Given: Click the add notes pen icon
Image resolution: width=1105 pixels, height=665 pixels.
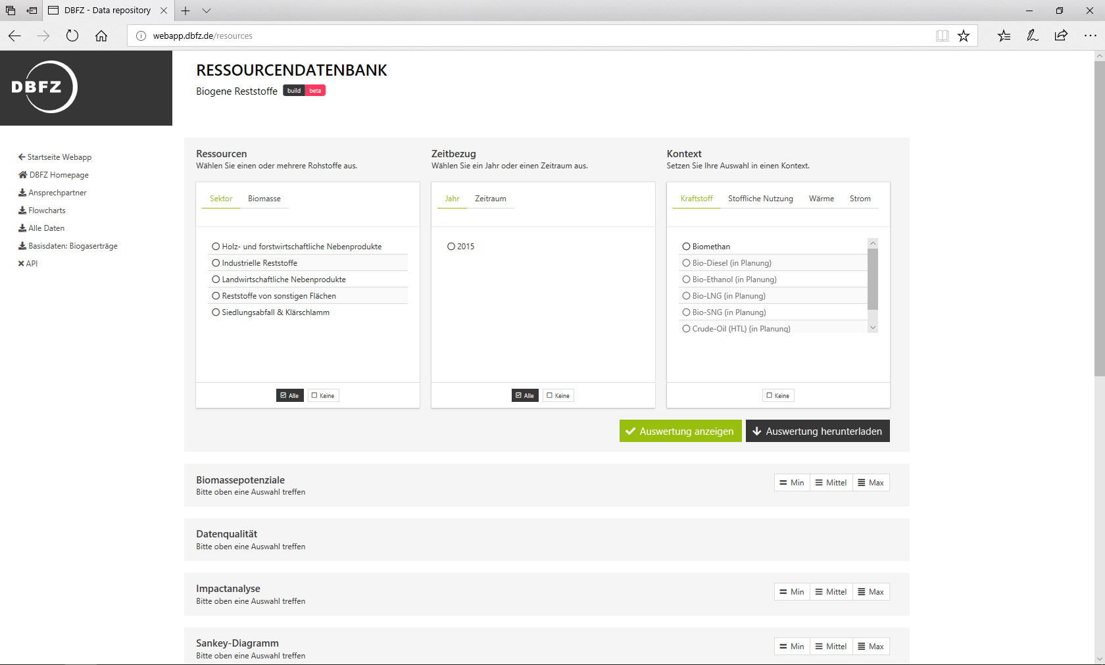Looking at the screenshot, I should pos(1033,36).
